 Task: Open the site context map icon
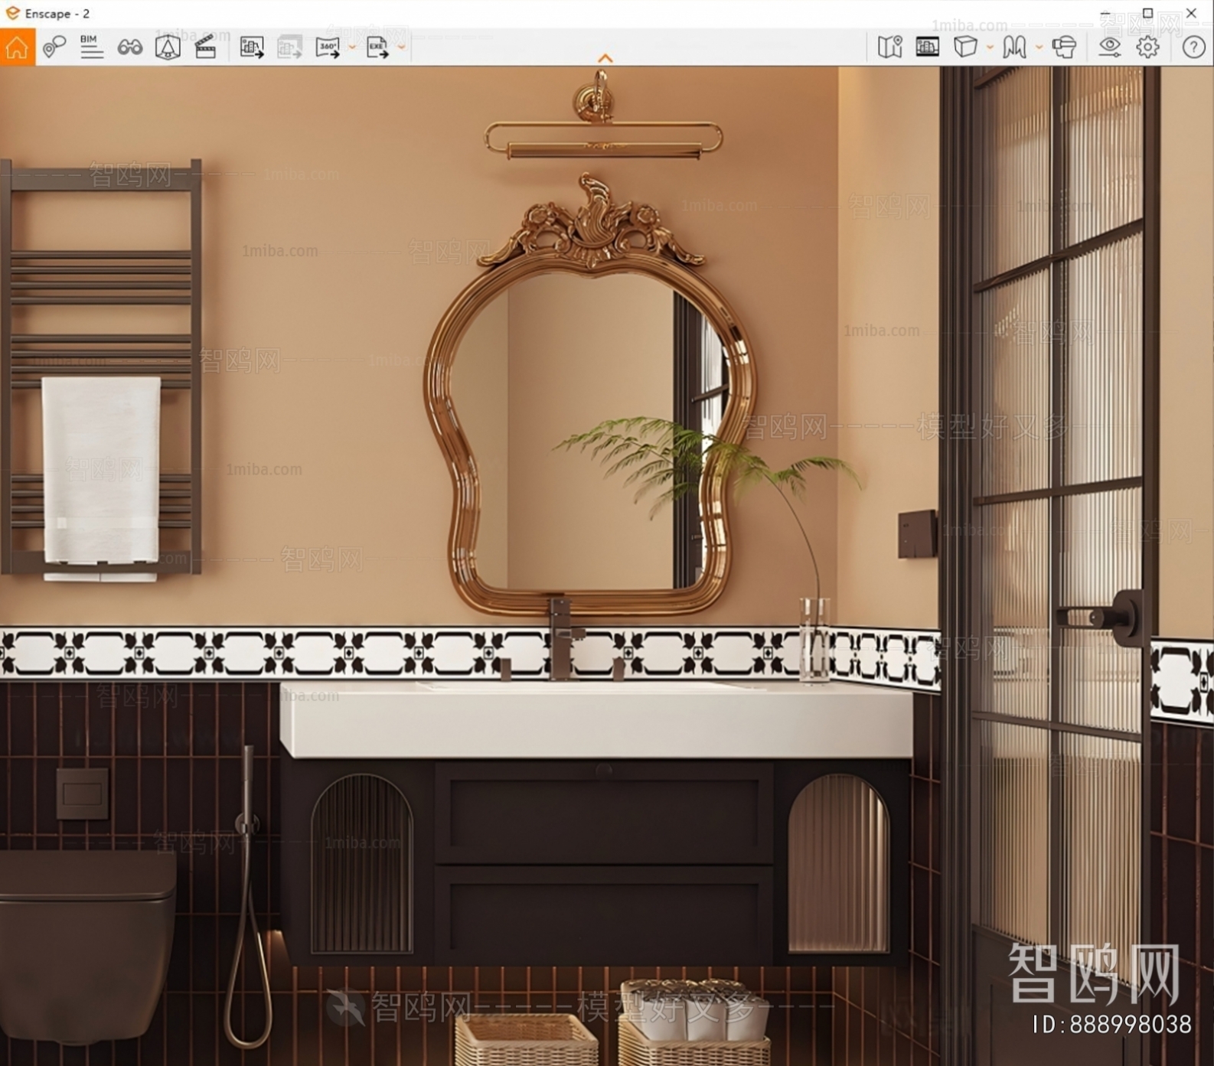tap(889, 47)
